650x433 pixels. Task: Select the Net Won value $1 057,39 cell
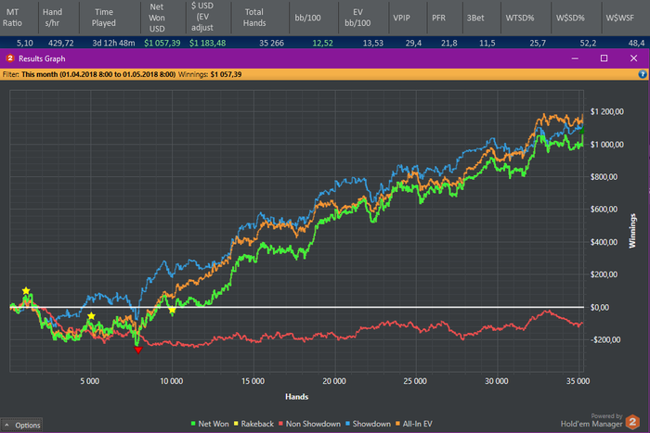(162, 43)
